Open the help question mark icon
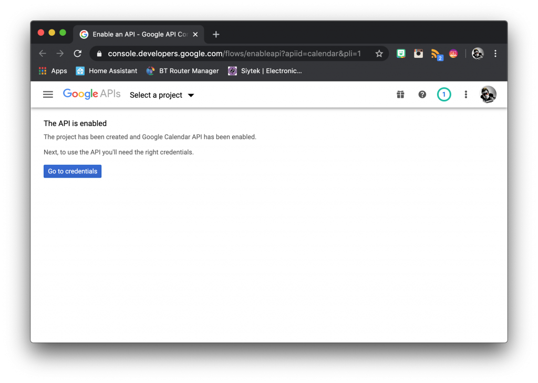This screenshot has width=538, height=383. click(x=422, y=95)
